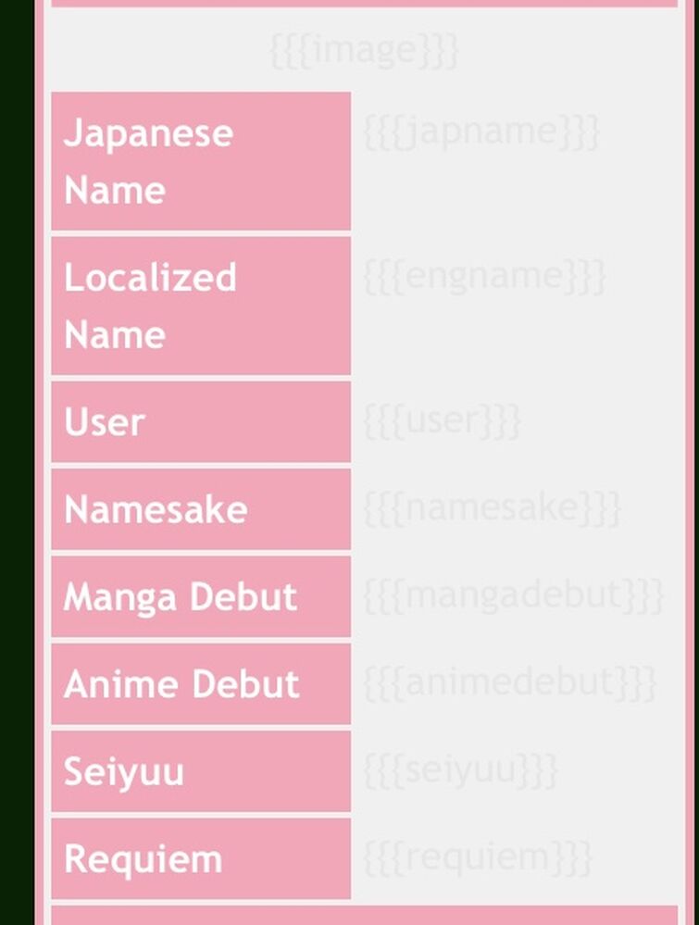Select the Anime Debut label cell
The width and height of the screenshot is (699, 925).
click(x=201, y=683)
